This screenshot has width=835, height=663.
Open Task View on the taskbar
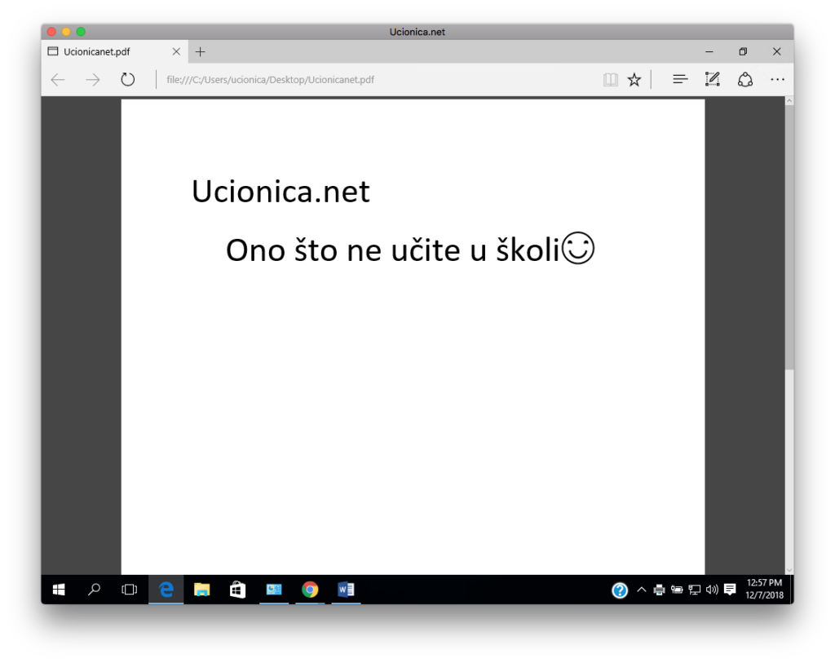(129, 590)
